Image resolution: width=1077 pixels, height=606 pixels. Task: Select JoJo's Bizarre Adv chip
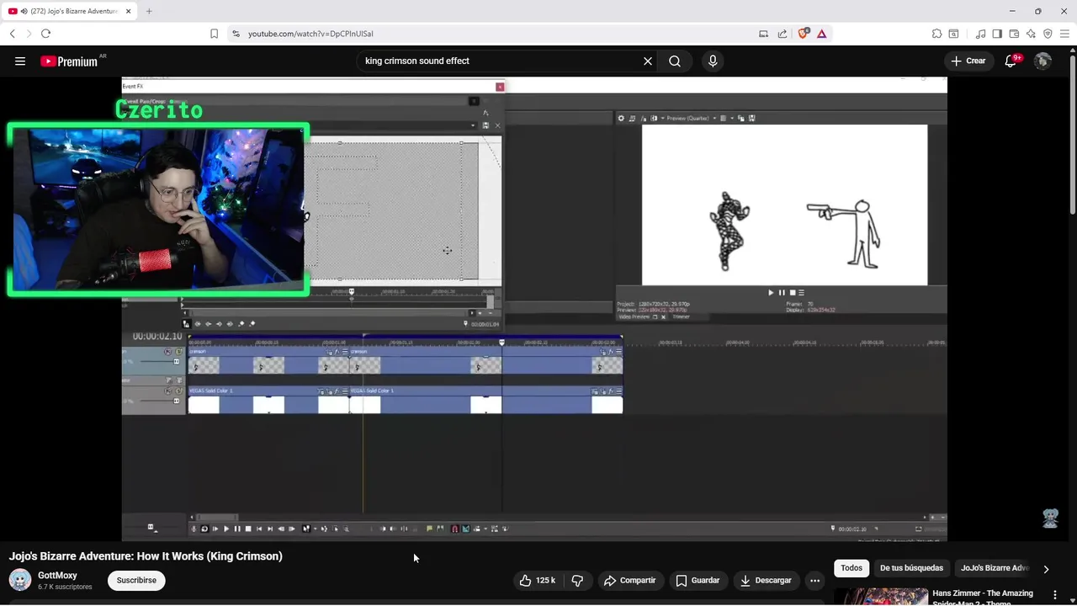(x=995, y=568)
